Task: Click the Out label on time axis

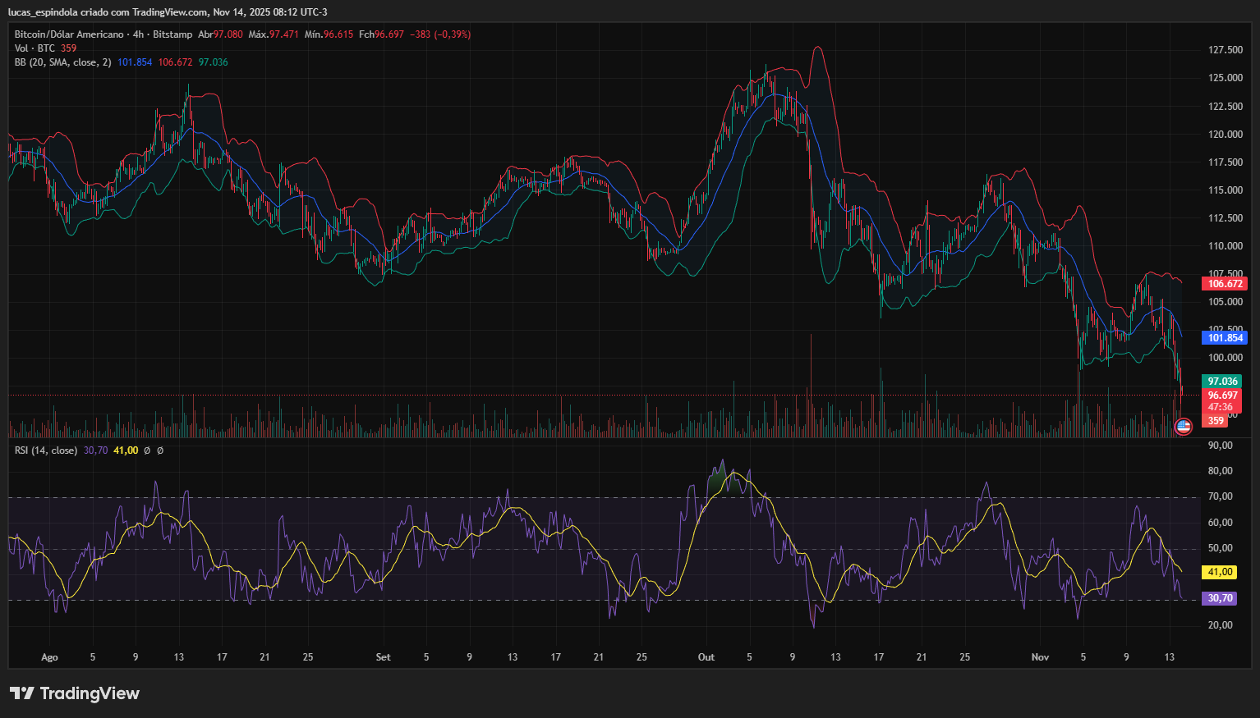Action: (x=706, y=657)
